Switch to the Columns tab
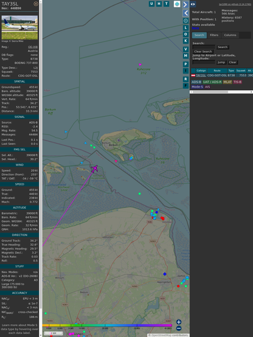Screen dimensions: 253x337 click(x=230, y=35)
